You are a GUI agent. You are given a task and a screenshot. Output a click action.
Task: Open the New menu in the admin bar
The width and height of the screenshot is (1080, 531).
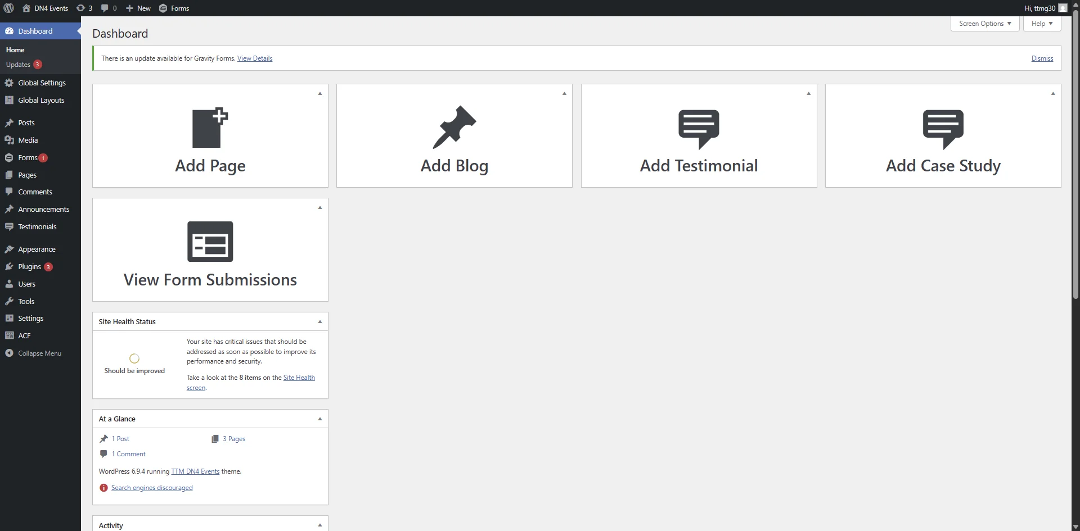pos(137,8)
